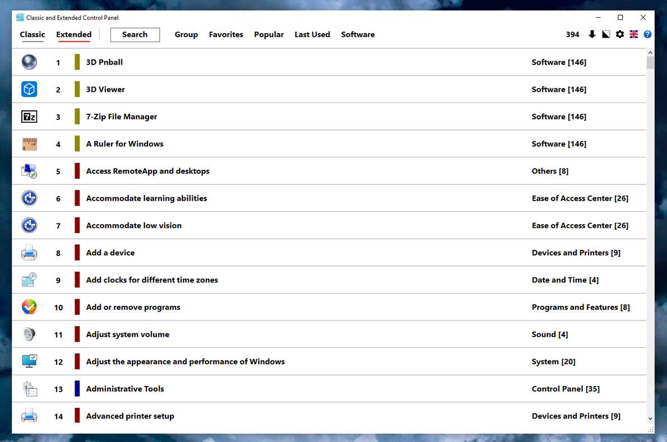Click the blue color bar of Administrative Tools
Screen dimensions: 667x442
click(77, 388)
